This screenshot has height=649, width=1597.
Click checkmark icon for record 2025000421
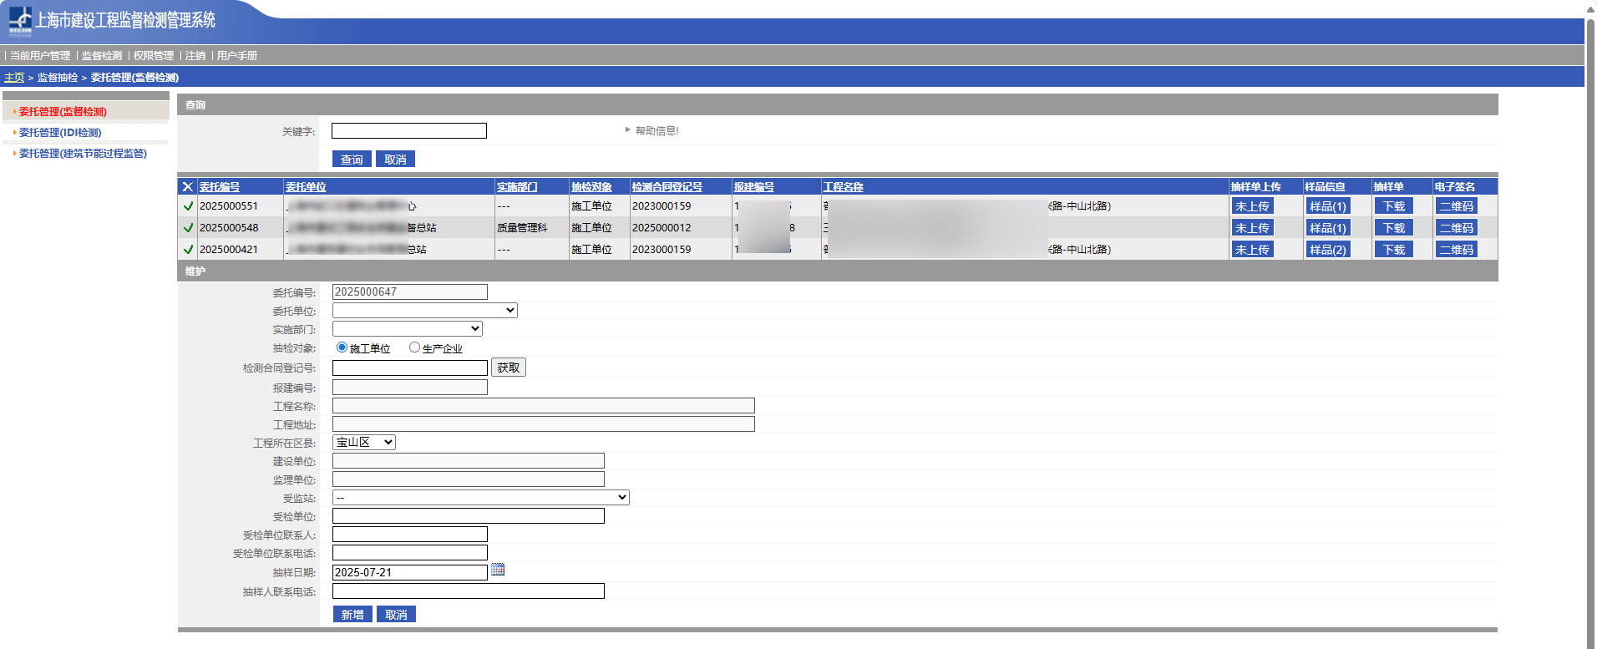tap(188, 250)
